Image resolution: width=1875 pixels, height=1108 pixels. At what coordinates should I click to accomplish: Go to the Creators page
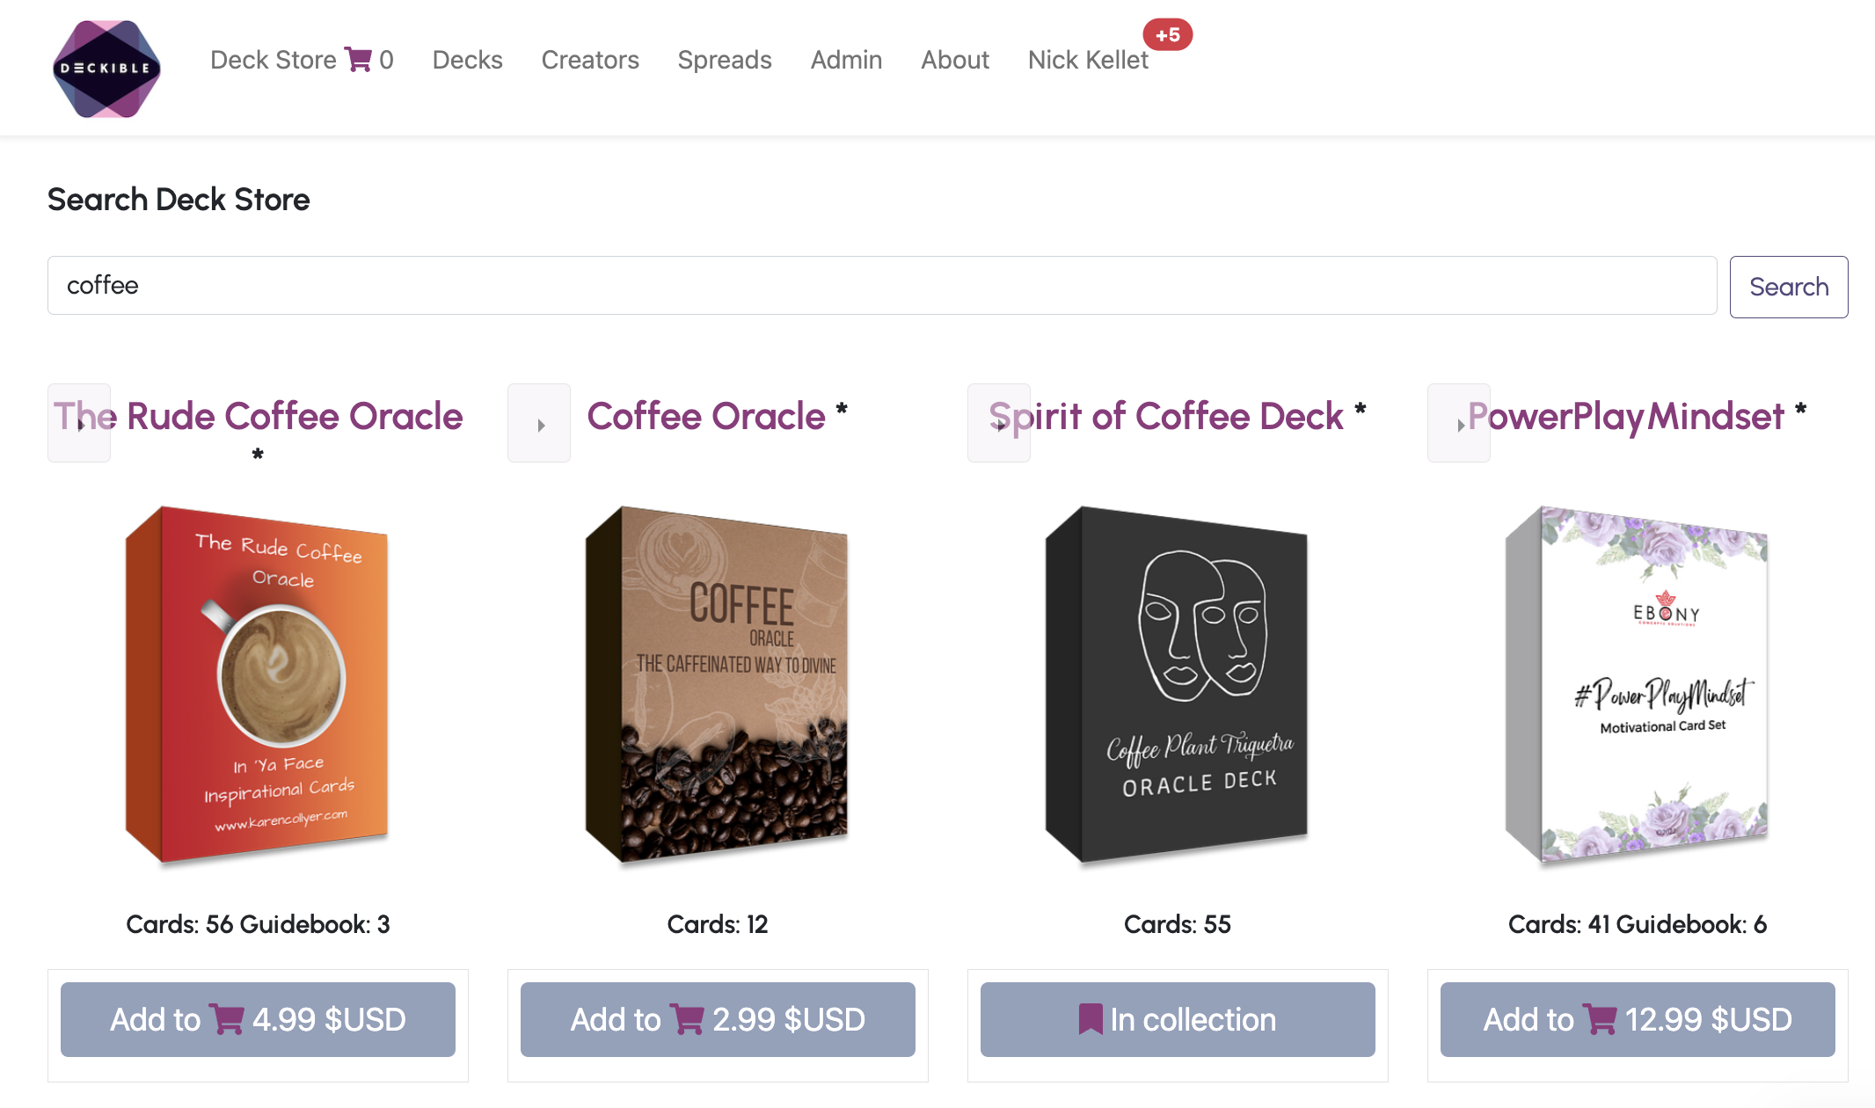click(x=589, y=60)
